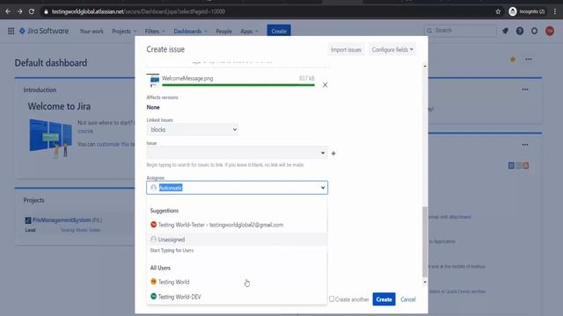Image resolution: width=563 pixels, height=316 pixels.
Task: Click the scroll-down arrow of the dialog scrollbar
Action: tap(425, 282)
